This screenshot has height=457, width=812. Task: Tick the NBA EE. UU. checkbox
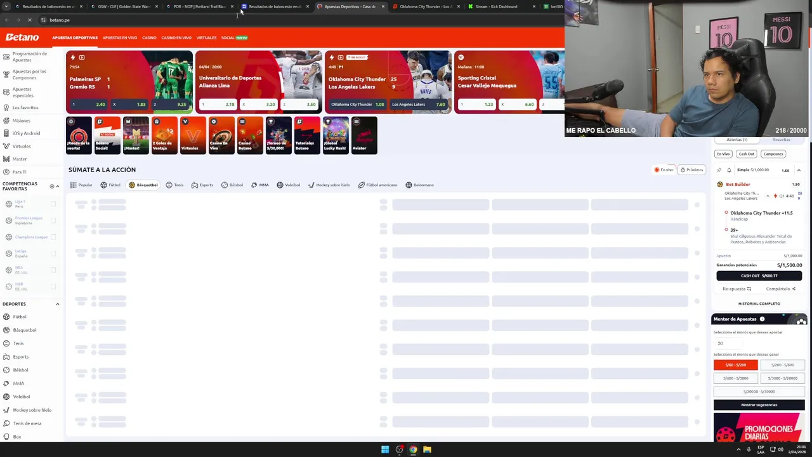pyautogui.click(x=53, y=270)
